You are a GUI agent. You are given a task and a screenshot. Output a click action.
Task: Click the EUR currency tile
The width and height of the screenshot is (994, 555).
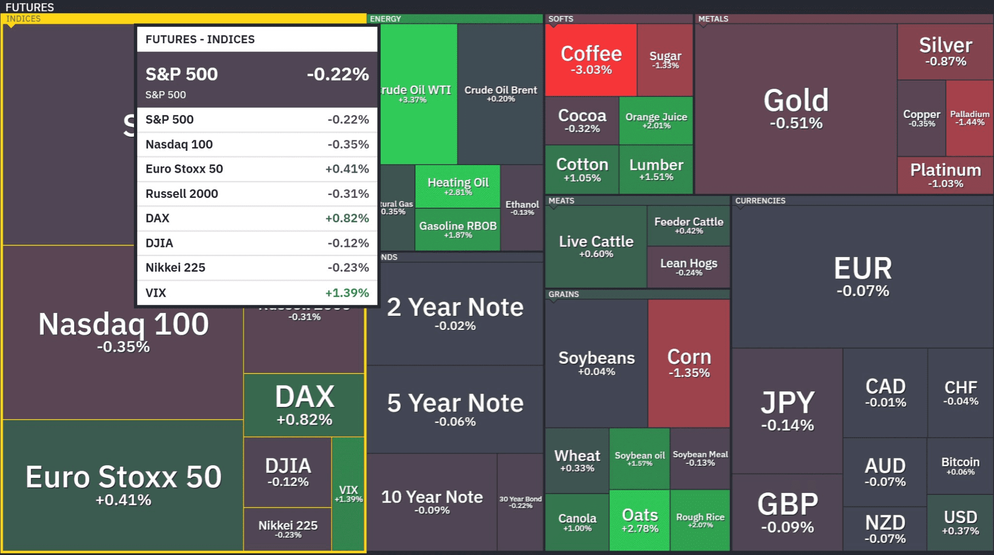[862, 277]
